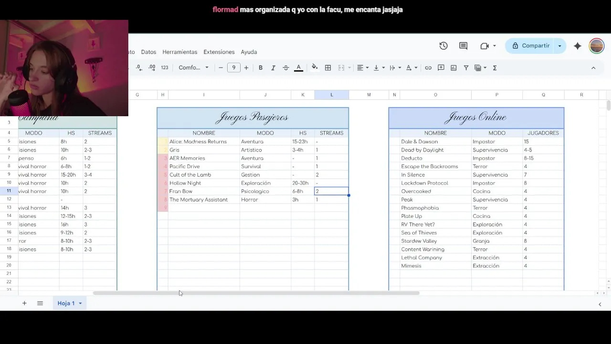Viewport: 611px width, 344px height.
Task: Click the Stardew Valley cell
Action: [435, 241]
